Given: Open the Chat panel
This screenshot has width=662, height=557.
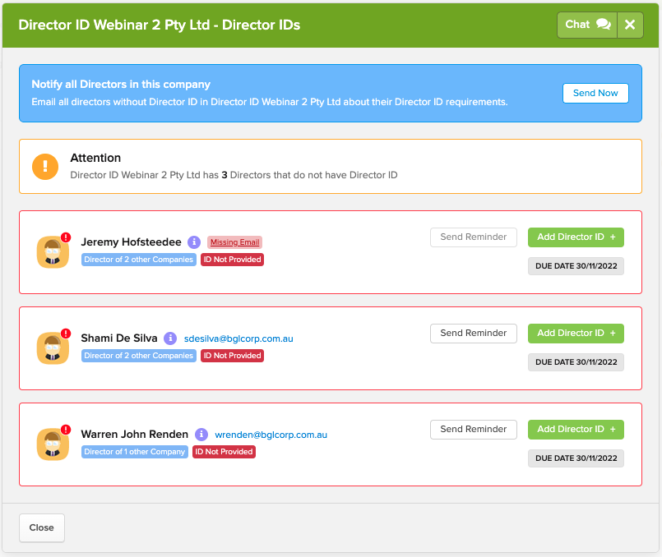Looking at the screenshot, I should click(x=587, y=25).
